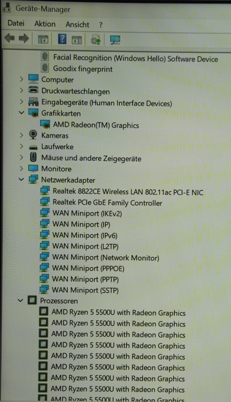The width and height of the screenshot is (231, 402).
Task: Expand the Computer category
Action: pos(21,79)
